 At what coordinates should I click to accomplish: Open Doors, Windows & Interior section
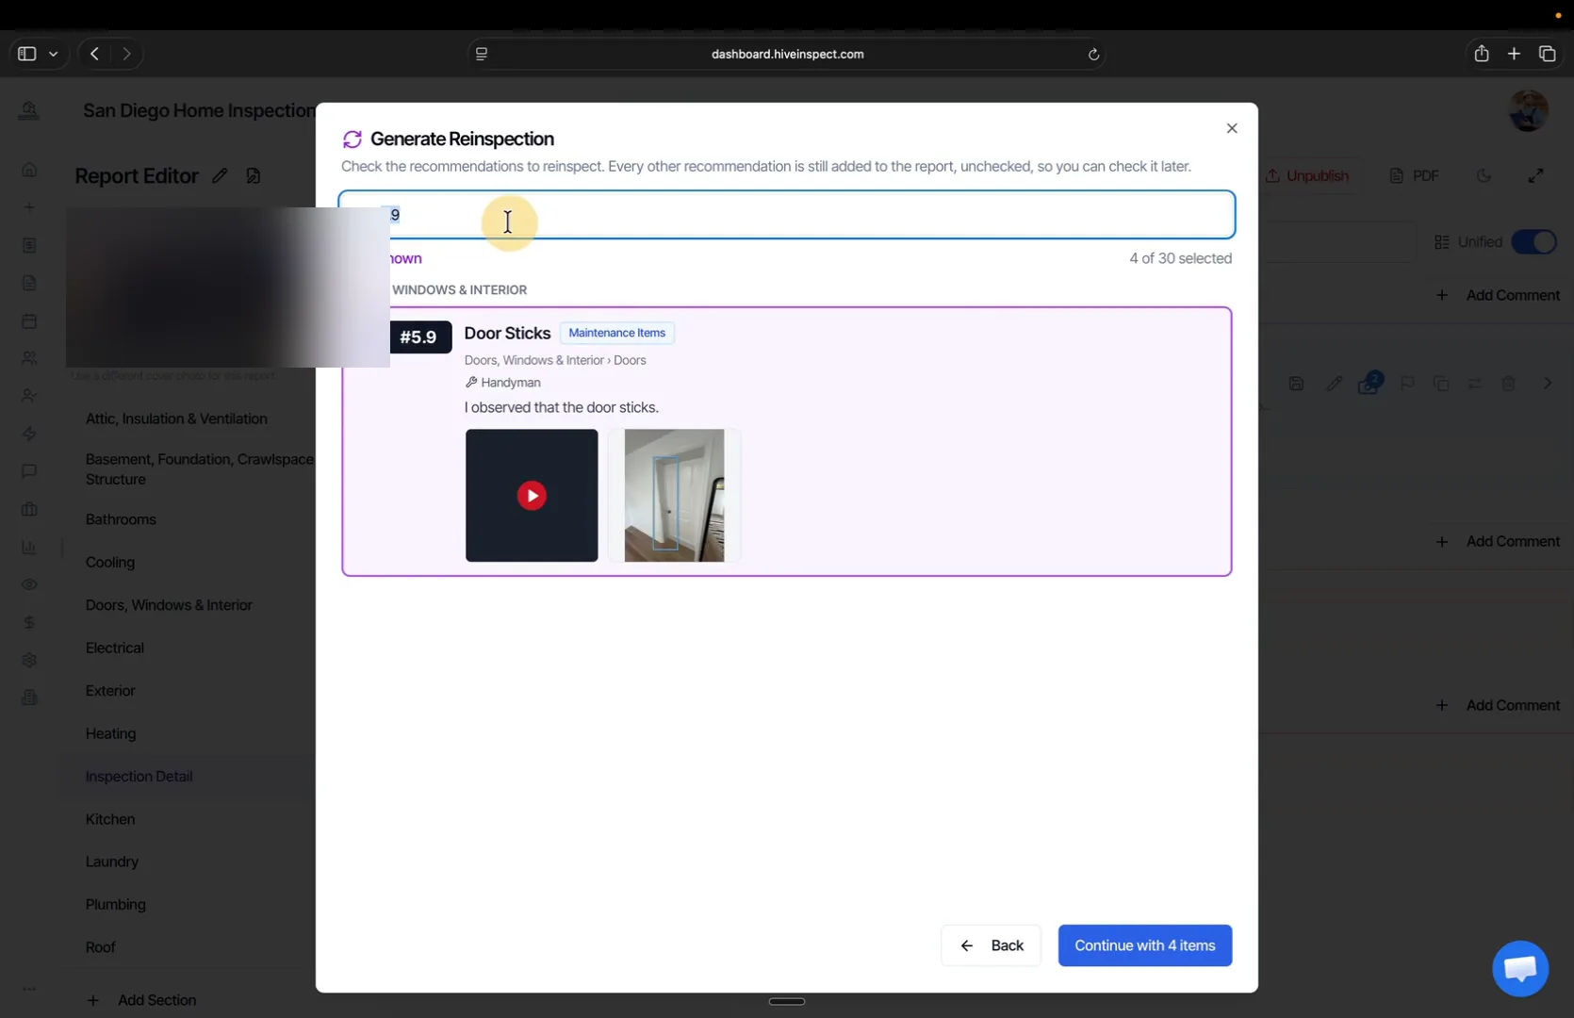pyautogui.click(x=169, y=605)
